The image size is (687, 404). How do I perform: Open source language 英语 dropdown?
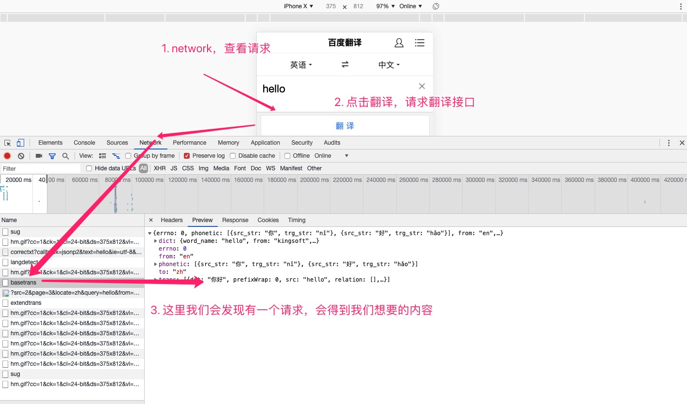[301, 65]
